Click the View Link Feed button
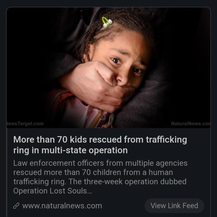 pos(174,206)
